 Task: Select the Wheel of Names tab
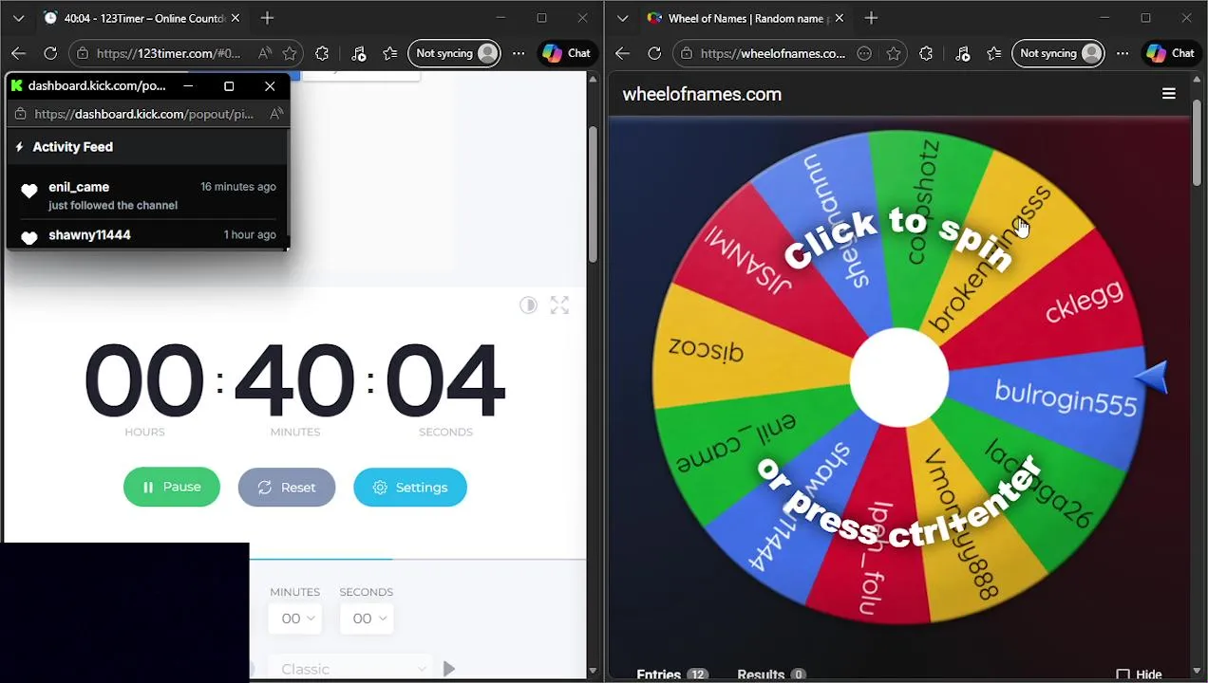pyautogui.click(x=746, y=18)
